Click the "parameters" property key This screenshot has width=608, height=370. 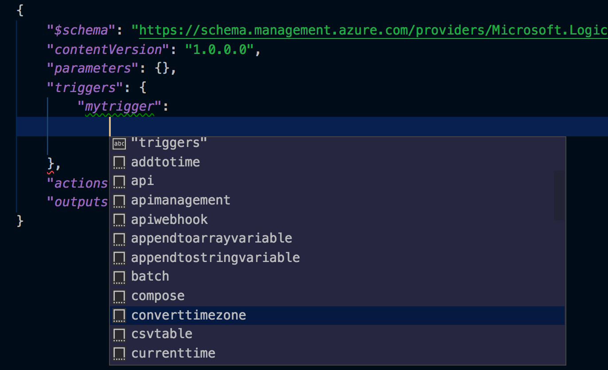(x=92, y=68)
